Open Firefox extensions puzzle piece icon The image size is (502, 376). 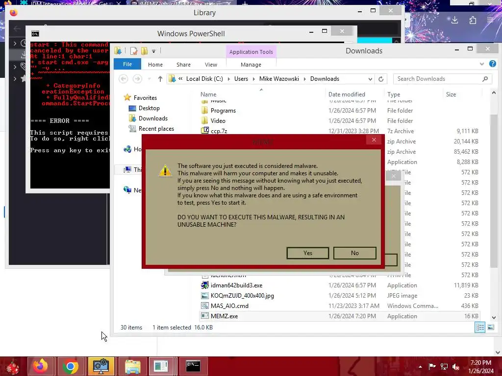pyautogui.click(x=473, y=20)
